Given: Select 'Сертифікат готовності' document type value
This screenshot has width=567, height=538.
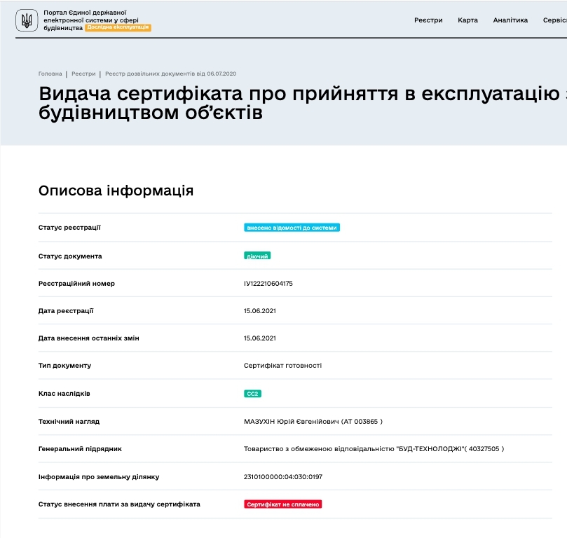Looking at the screenshot, I should 282,366.
